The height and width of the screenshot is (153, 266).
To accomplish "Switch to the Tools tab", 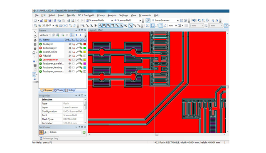I will click(59, 90).
